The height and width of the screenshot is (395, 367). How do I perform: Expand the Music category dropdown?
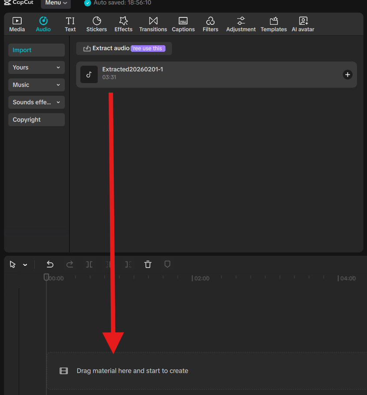click(36, 85)
